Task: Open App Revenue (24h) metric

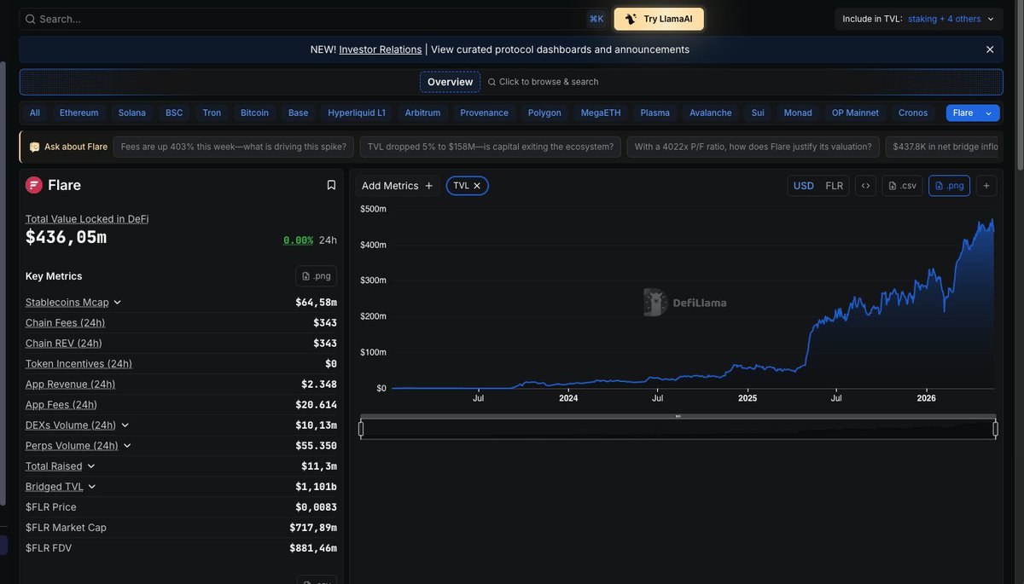Action: 71,385
